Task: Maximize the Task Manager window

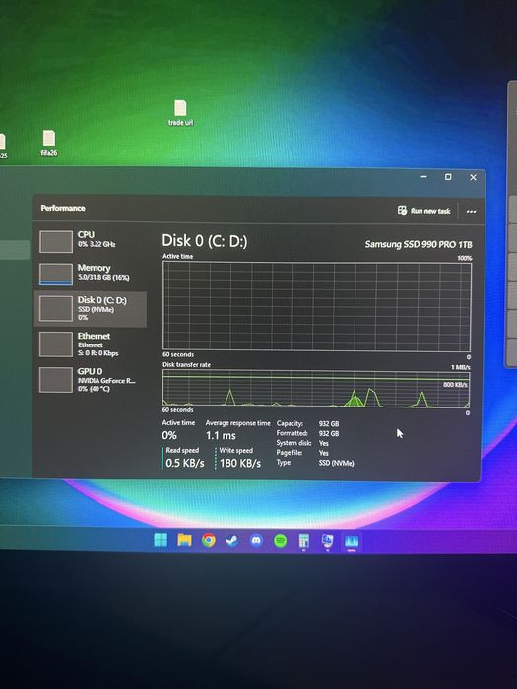Action: [x=448, y=177]
